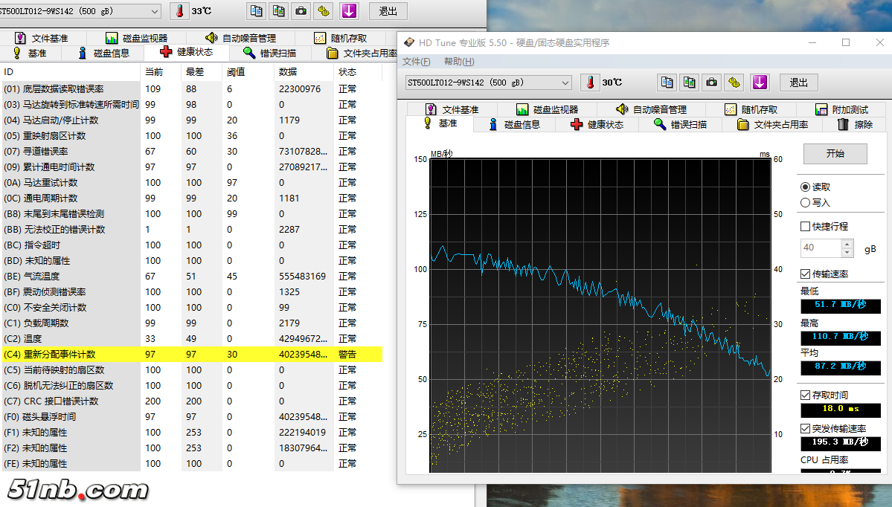Click the purple down-arrow icon in the right benchmark window
This screenshot has height=507, width=892.
[759, 83]
